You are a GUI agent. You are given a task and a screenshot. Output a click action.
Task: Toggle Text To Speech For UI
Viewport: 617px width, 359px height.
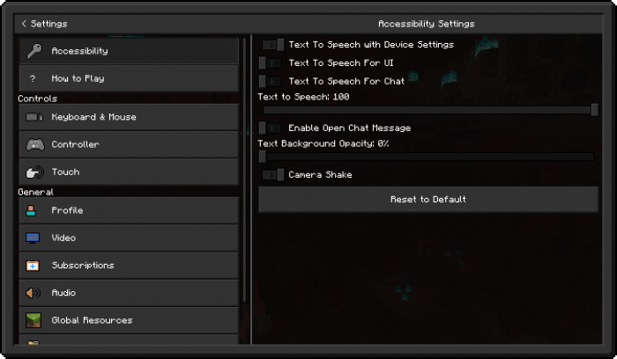coord(271,63)
